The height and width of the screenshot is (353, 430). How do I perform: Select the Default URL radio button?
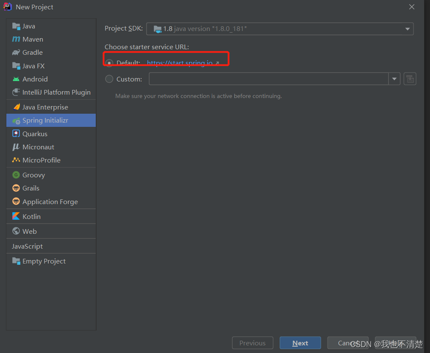coord(109,63)
